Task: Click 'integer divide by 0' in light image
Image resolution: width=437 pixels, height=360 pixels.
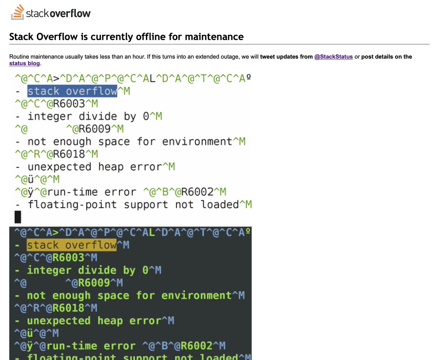Action: click(x=88, y=116)
